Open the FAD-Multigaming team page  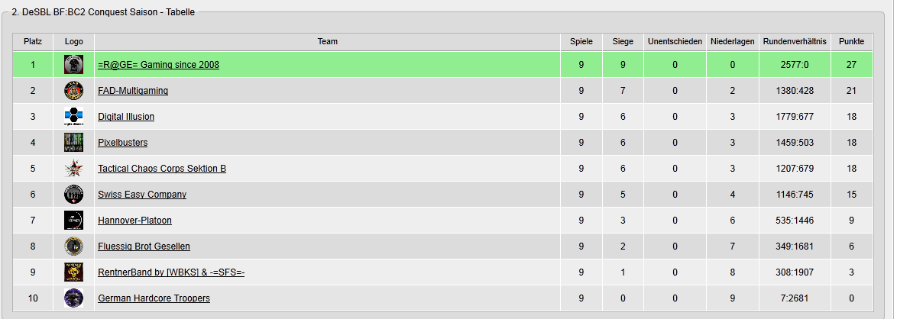(x=133, y=91)
